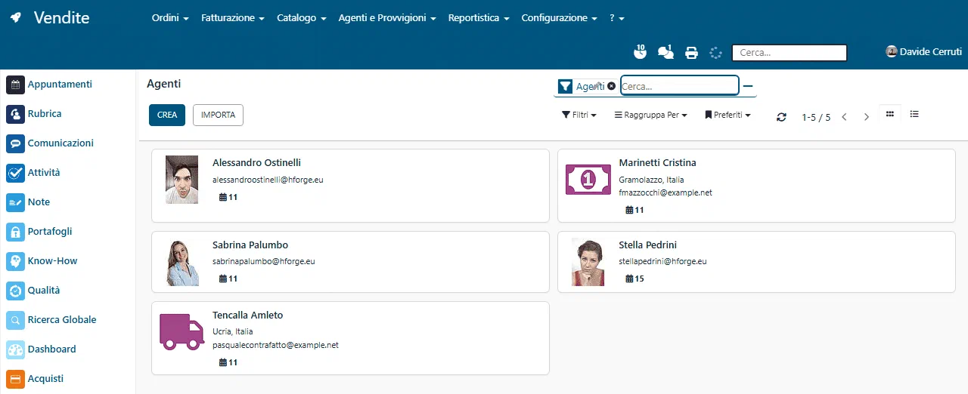Click banknote image on Marinetti Cristina card

pos(588,180)
